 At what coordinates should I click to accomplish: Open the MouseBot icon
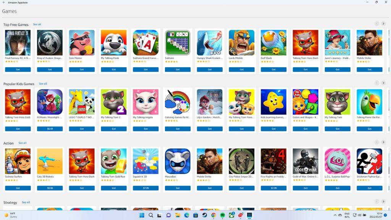(x=178, y=162)
